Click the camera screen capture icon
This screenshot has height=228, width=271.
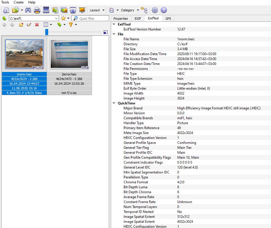click(73, 10)
